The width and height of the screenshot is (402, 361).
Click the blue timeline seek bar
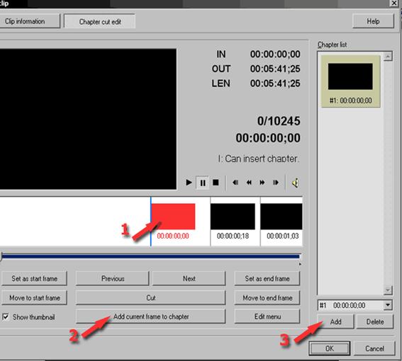tap(150, 256)
